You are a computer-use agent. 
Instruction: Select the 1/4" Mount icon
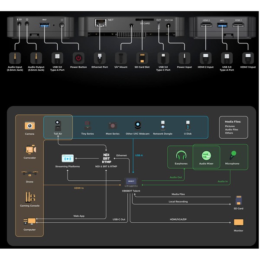click(121, 58)
